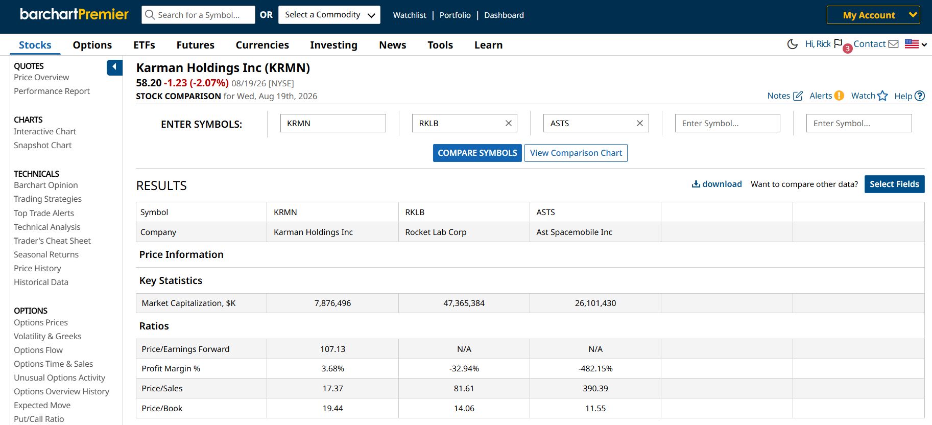Collapse the left sidebar arrow

pyautogui.click(x=114, y=67)
